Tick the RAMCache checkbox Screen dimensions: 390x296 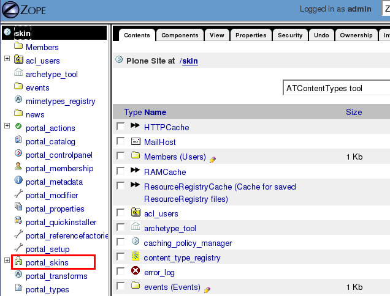click(x=121, y=171)
